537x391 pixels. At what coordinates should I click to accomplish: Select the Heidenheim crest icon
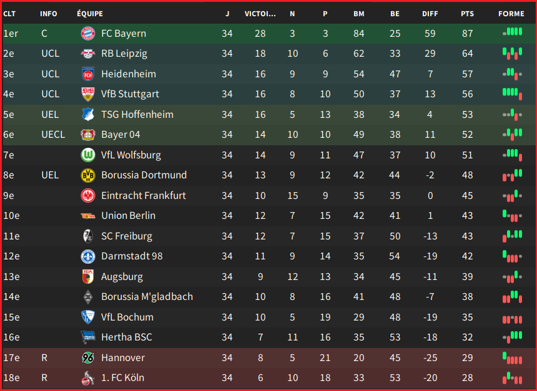87,74
